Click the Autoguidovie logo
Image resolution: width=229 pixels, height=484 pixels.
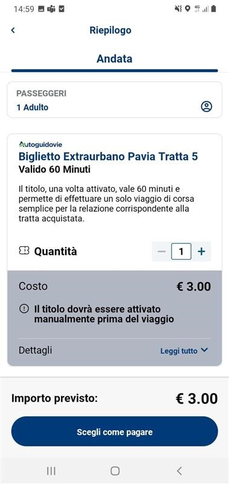click(x=40, y=144)
